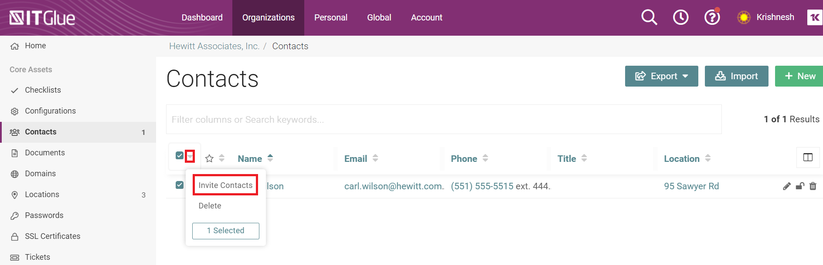Open the Organizations tab

click(x=269, y=18)
